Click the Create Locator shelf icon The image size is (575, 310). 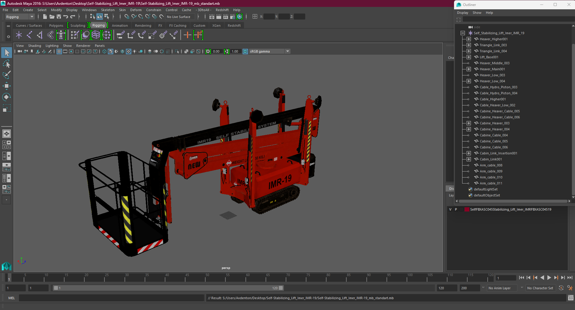19,35
